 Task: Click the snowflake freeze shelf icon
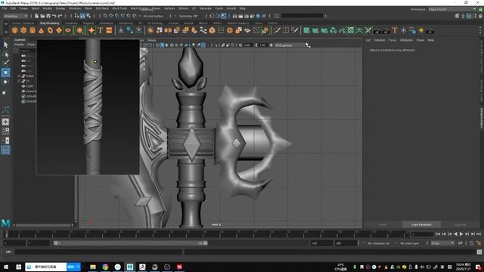(x=403, y=30)
